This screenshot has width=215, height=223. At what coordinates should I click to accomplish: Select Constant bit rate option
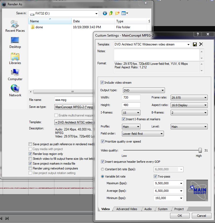tap(103, 169)
